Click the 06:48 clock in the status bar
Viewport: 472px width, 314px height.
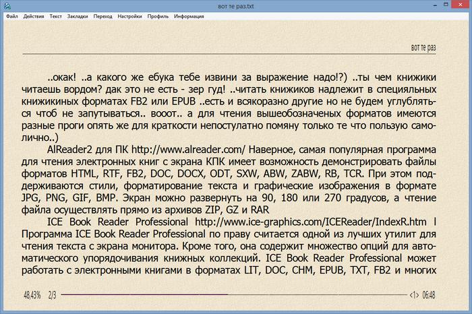click(429, 295)
